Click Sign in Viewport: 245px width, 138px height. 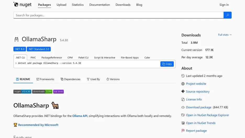click(x=224, y=5)
